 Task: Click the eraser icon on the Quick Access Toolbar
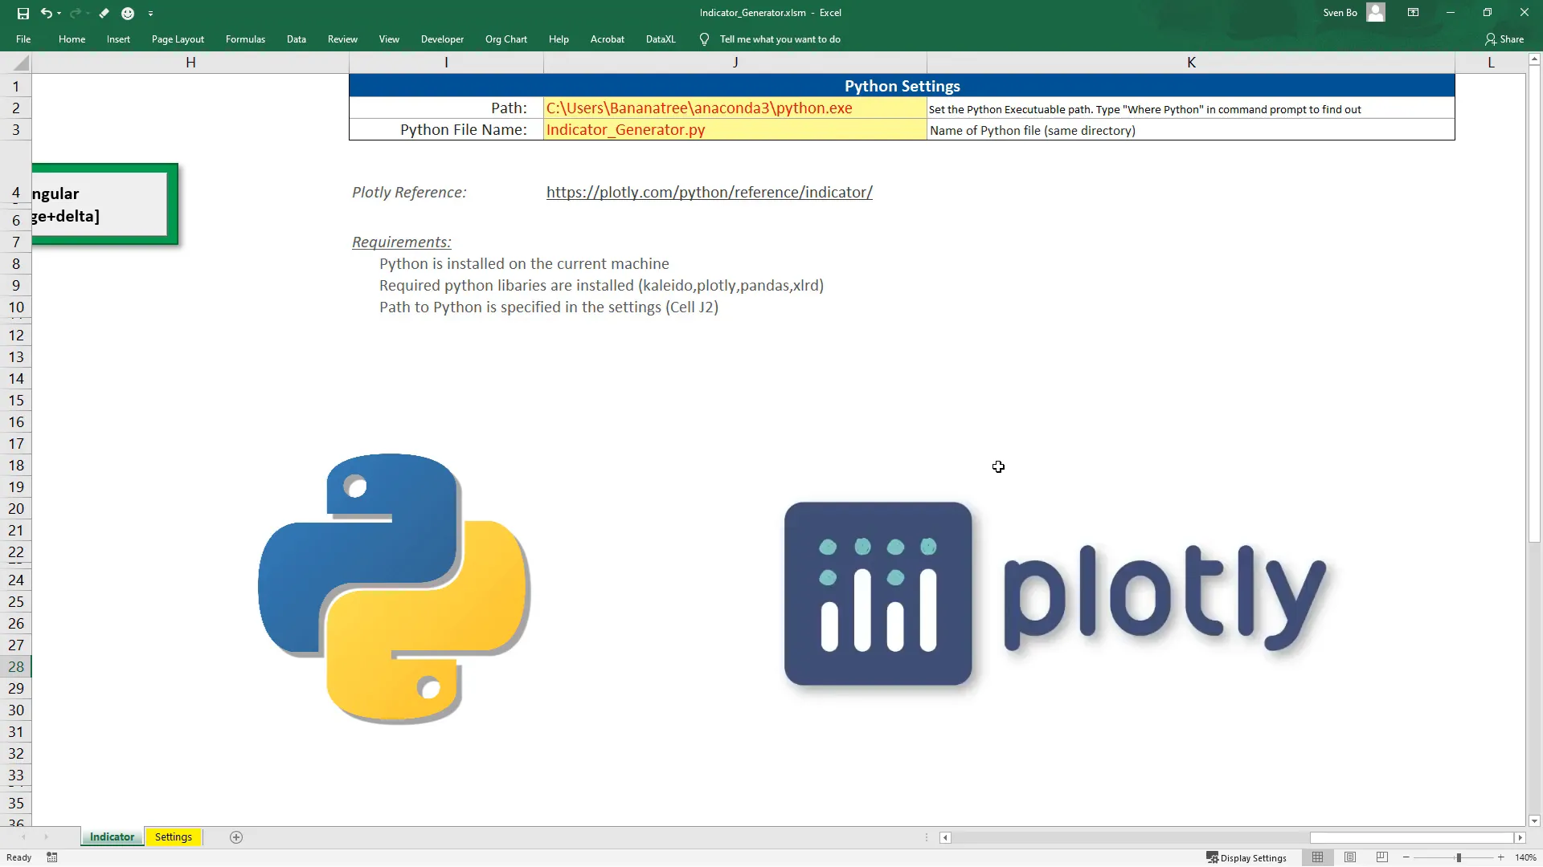103,13
